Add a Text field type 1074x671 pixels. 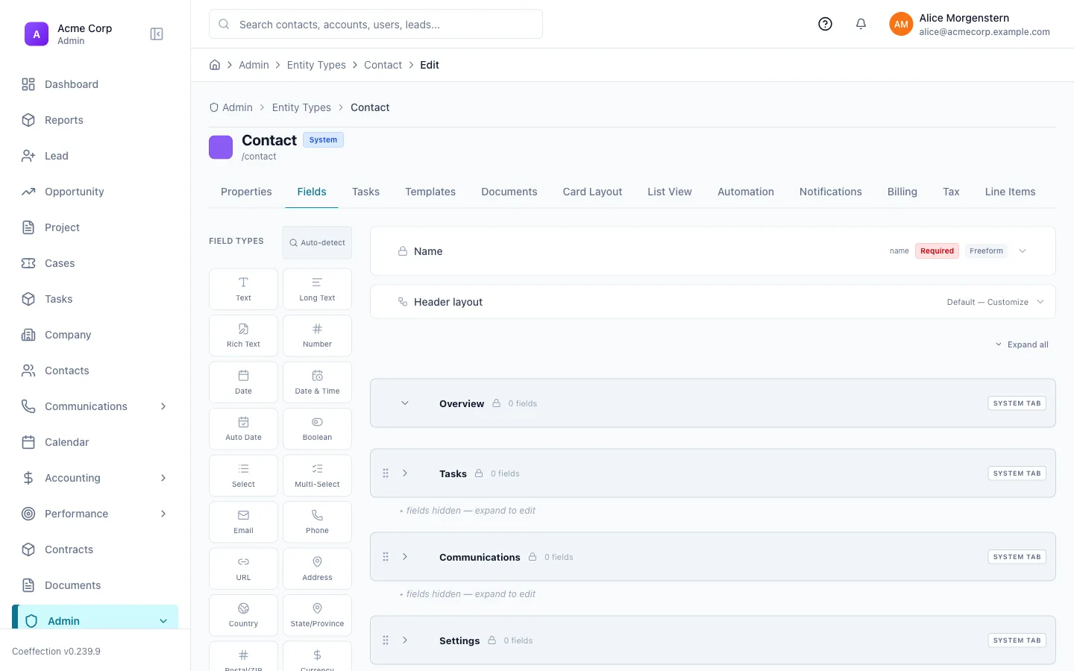[243, 289]
